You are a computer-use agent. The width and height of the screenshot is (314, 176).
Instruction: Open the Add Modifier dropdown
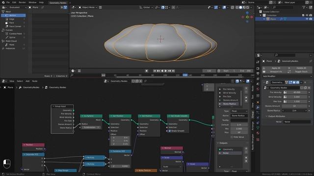(287, 76)
